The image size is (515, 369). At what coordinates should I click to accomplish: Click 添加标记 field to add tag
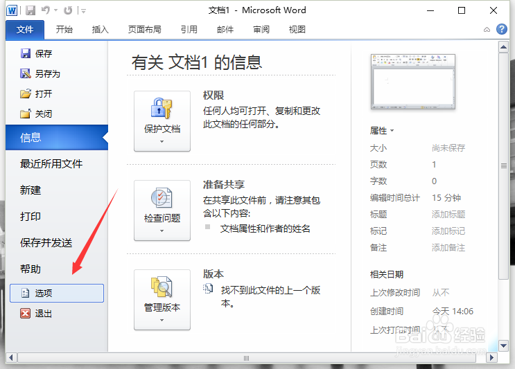pos(448,231)
